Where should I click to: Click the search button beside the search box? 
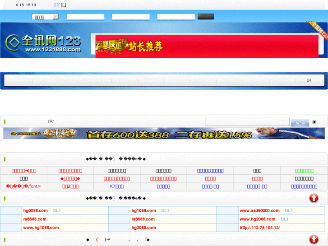pos(300,123)
